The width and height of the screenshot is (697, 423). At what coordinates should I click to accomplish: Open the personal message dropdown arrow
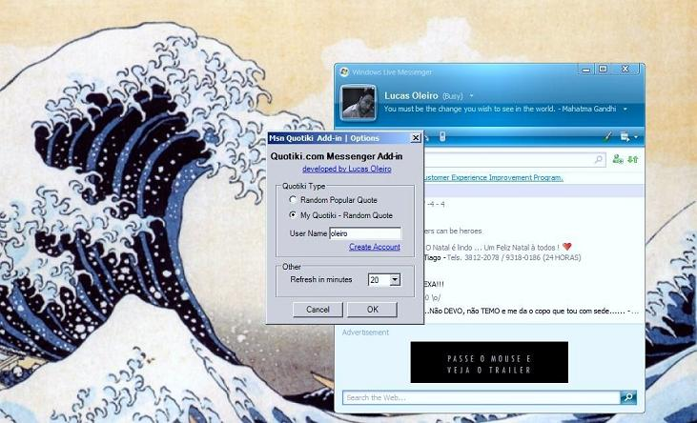pos(625,109)
